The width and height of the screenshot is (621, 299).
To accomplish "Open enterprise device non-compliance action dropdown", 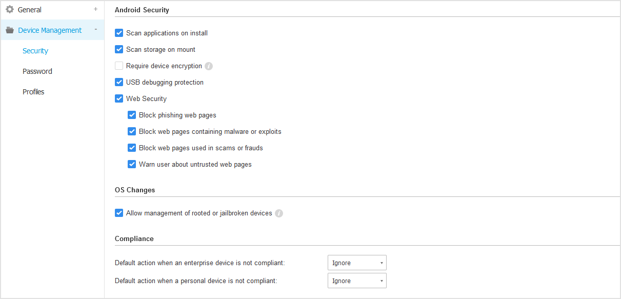I will click(357, 263).
